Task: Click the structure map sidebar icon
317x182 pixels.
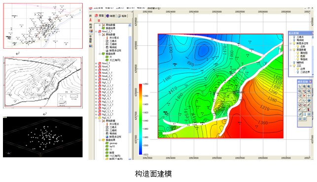Action: click(x=91, y=31)
